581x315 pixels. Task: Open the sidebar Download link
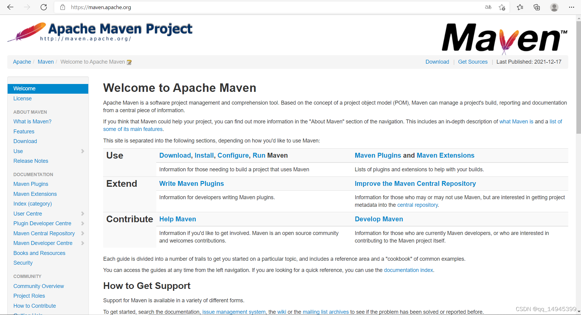25,141
